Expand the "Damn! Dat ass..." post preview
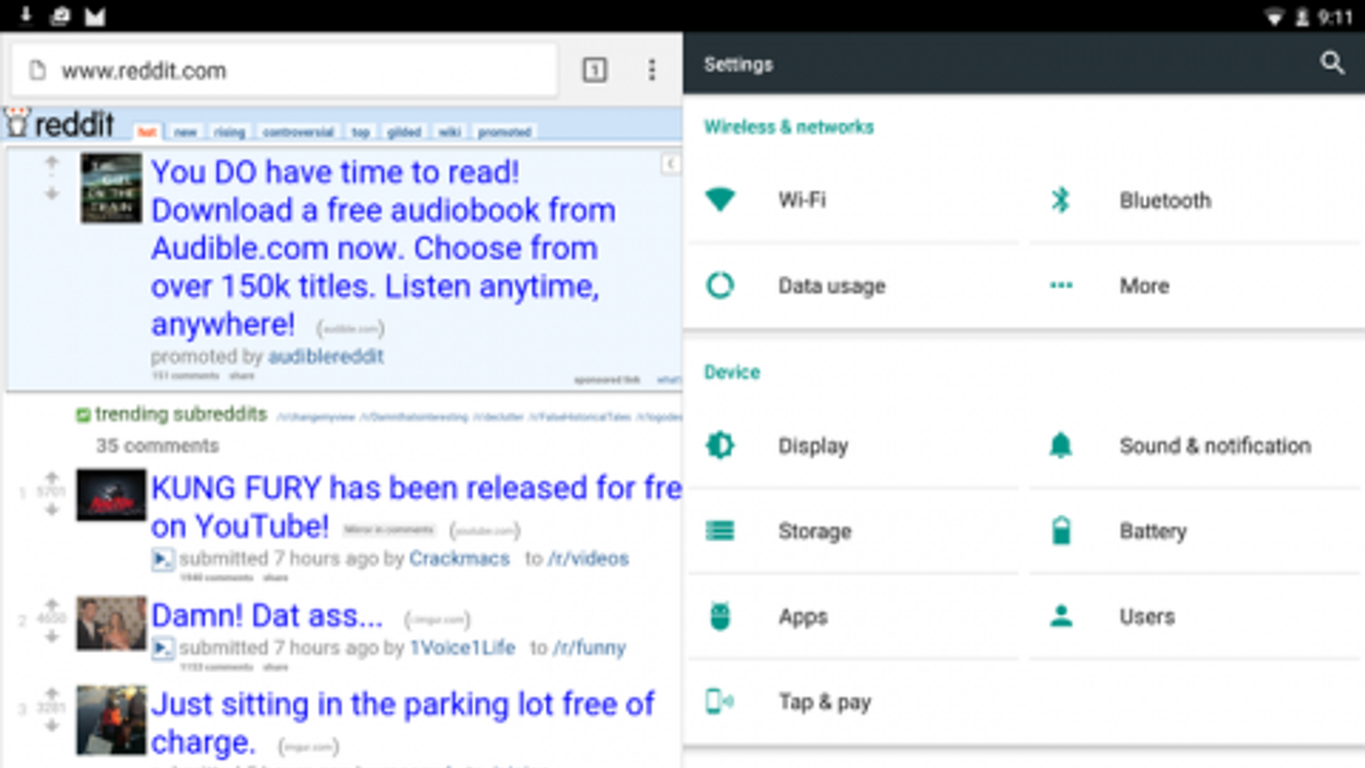The width and height of the screenshot is (1365, 768). click(x=161, y=649)
